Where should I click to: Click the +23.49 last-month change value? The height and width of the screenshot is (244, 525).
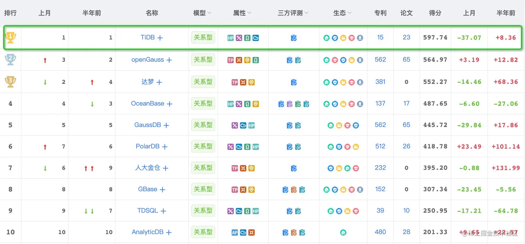tap(469, 146)
